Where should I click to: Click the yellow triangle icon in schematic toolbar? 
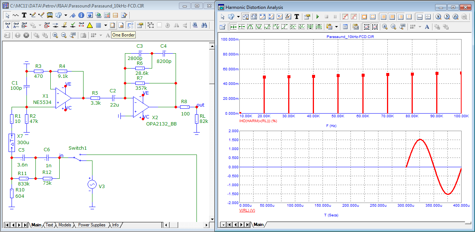pos(89,25)
